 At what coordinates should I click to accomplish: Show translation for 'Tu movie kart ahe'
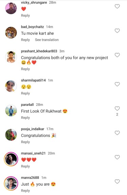tap(47, 40)
